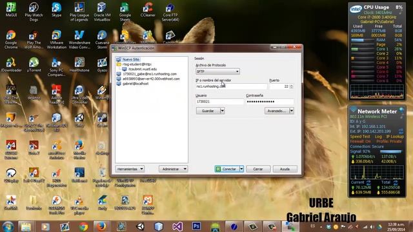This screenshot has height=232, width=413.
Task: Click the Guardar button
Action: 208,111
